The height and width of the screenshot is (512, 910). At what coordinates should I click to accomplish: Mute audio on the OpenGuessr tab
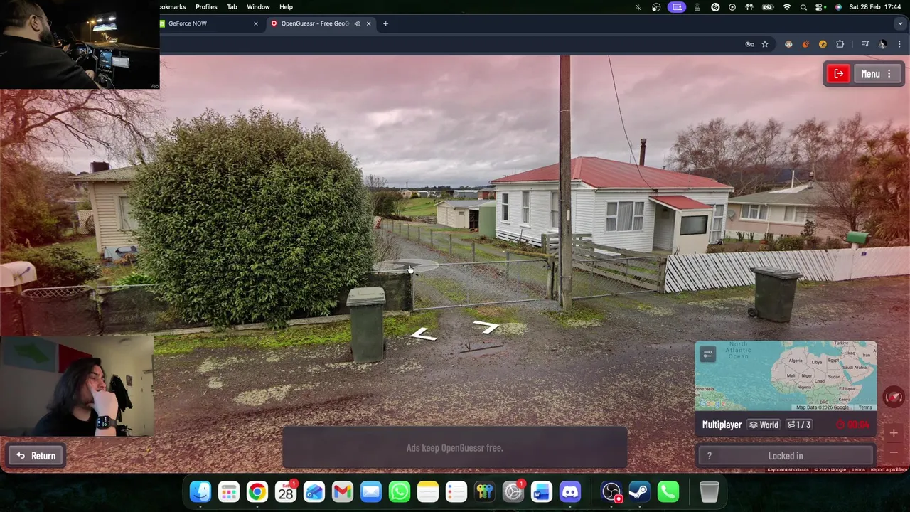coord(357,23)
